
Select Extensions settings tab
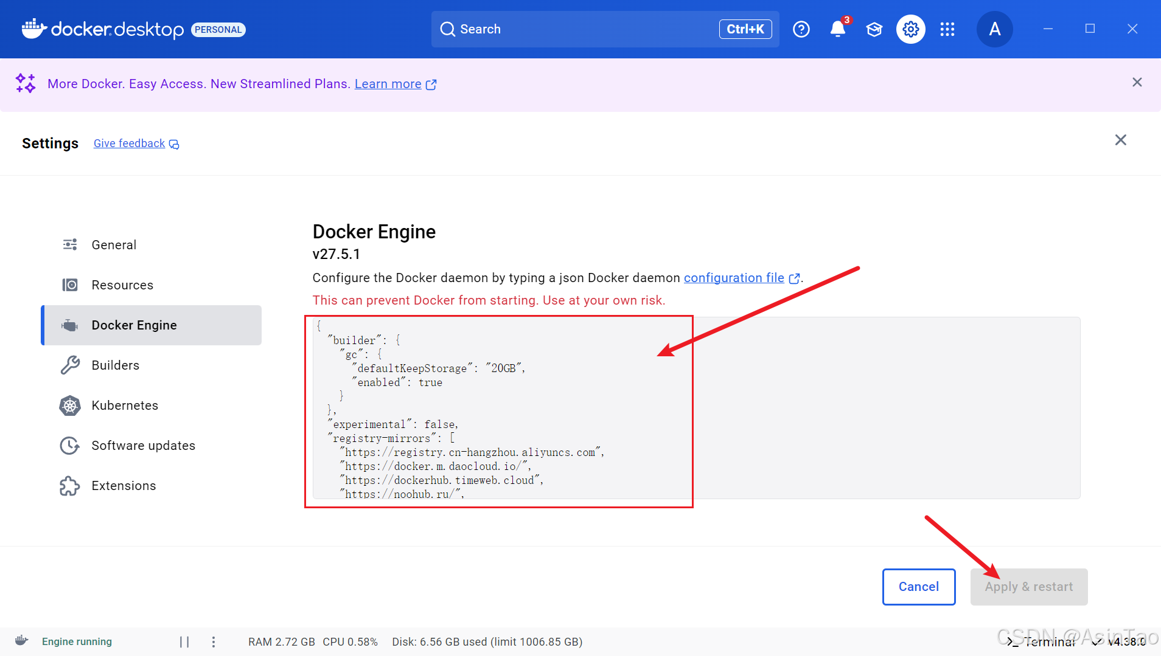click(x=152, y=486)
